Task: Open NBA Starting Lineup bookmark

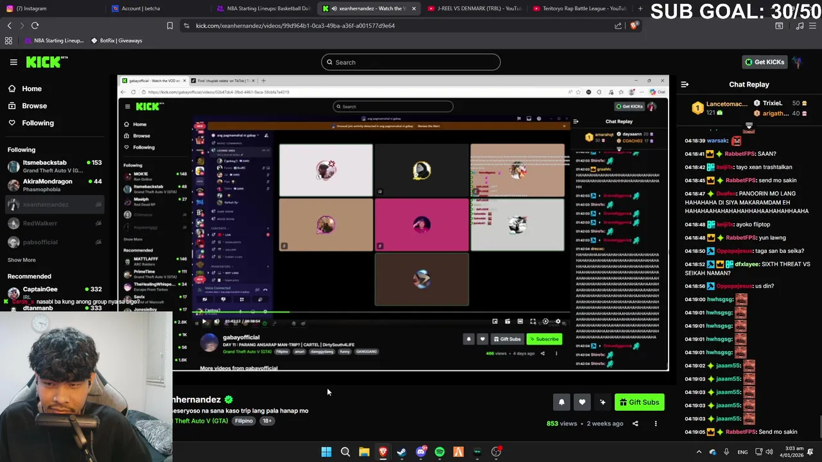Action: click(x=55, y=40)
